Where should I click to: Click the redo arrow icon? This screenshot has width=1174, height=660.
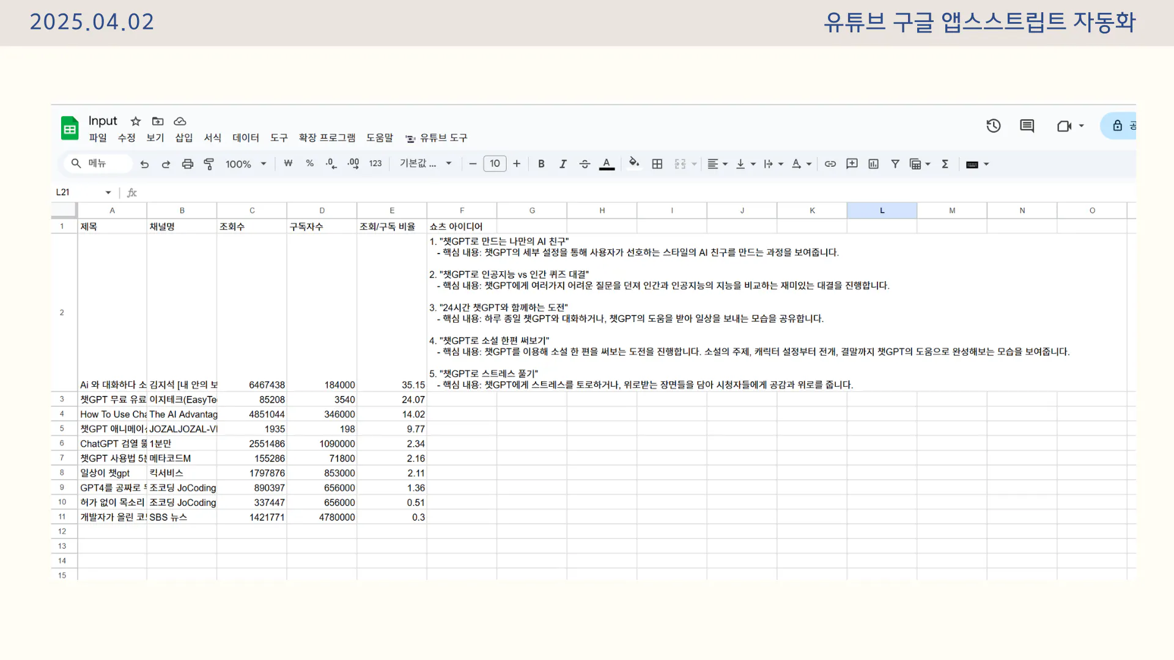[x=166, y=164]
